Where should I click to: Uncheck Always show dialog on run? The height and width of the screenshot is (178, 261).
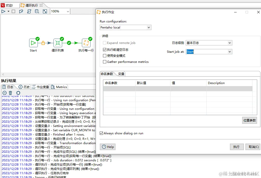tap(101, 133)
